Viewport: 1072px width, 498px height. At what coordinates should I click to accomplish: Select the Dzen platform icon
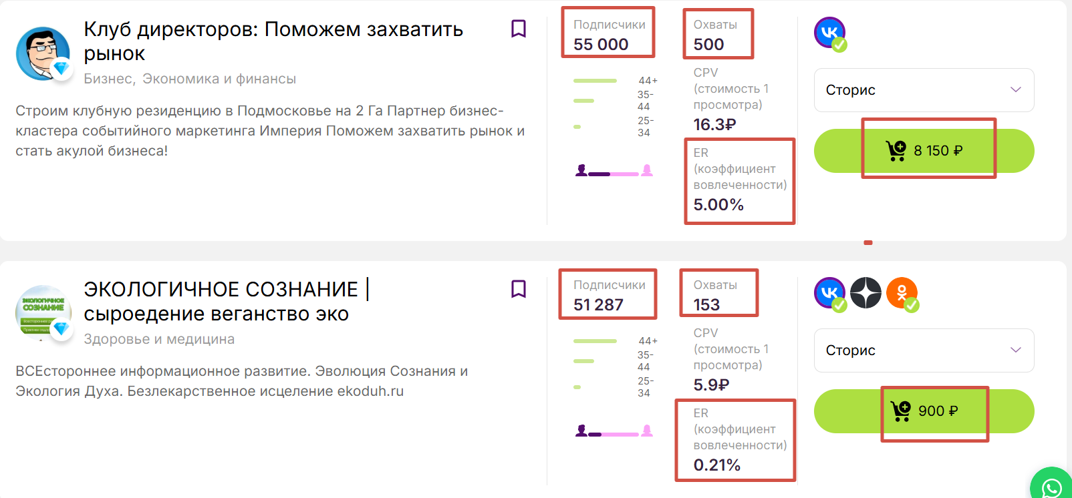[x=865, y=293]
